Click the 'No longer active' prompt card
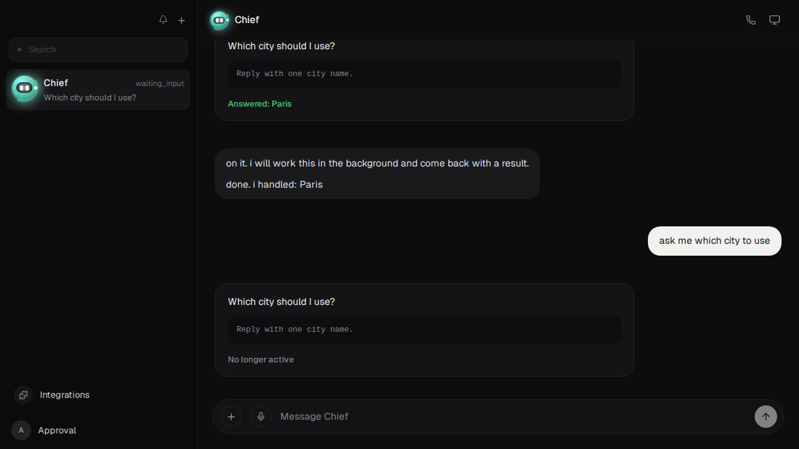 pyautogui.click(x=424, y=330)
